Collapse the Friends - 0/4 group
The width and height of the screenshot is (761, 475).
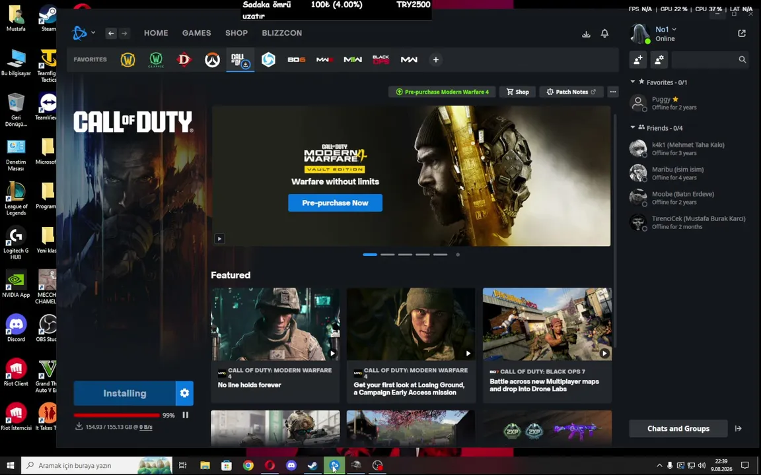[x=633, y=127]
